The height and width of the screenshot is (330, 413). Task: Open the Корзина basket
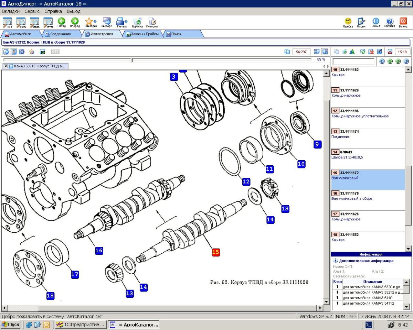137,22
